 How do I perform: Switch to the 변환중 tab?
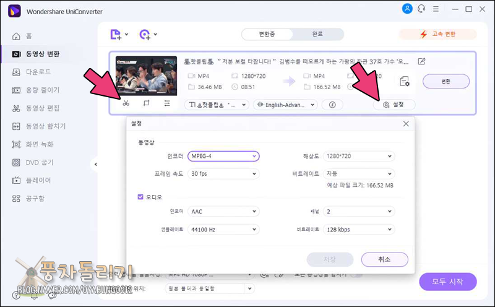click(267, 34)
